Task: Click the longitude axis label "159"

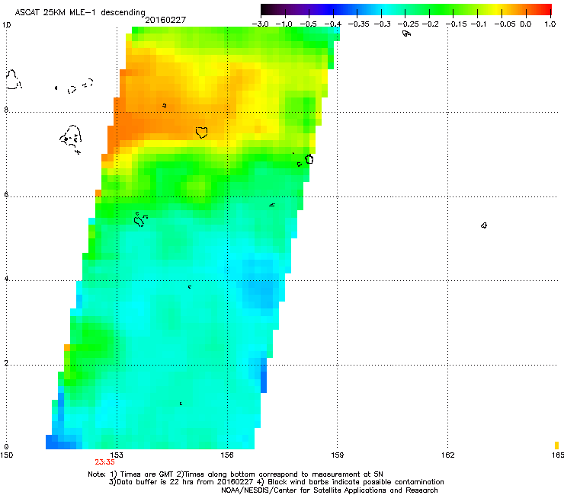Action: (338, 455)
